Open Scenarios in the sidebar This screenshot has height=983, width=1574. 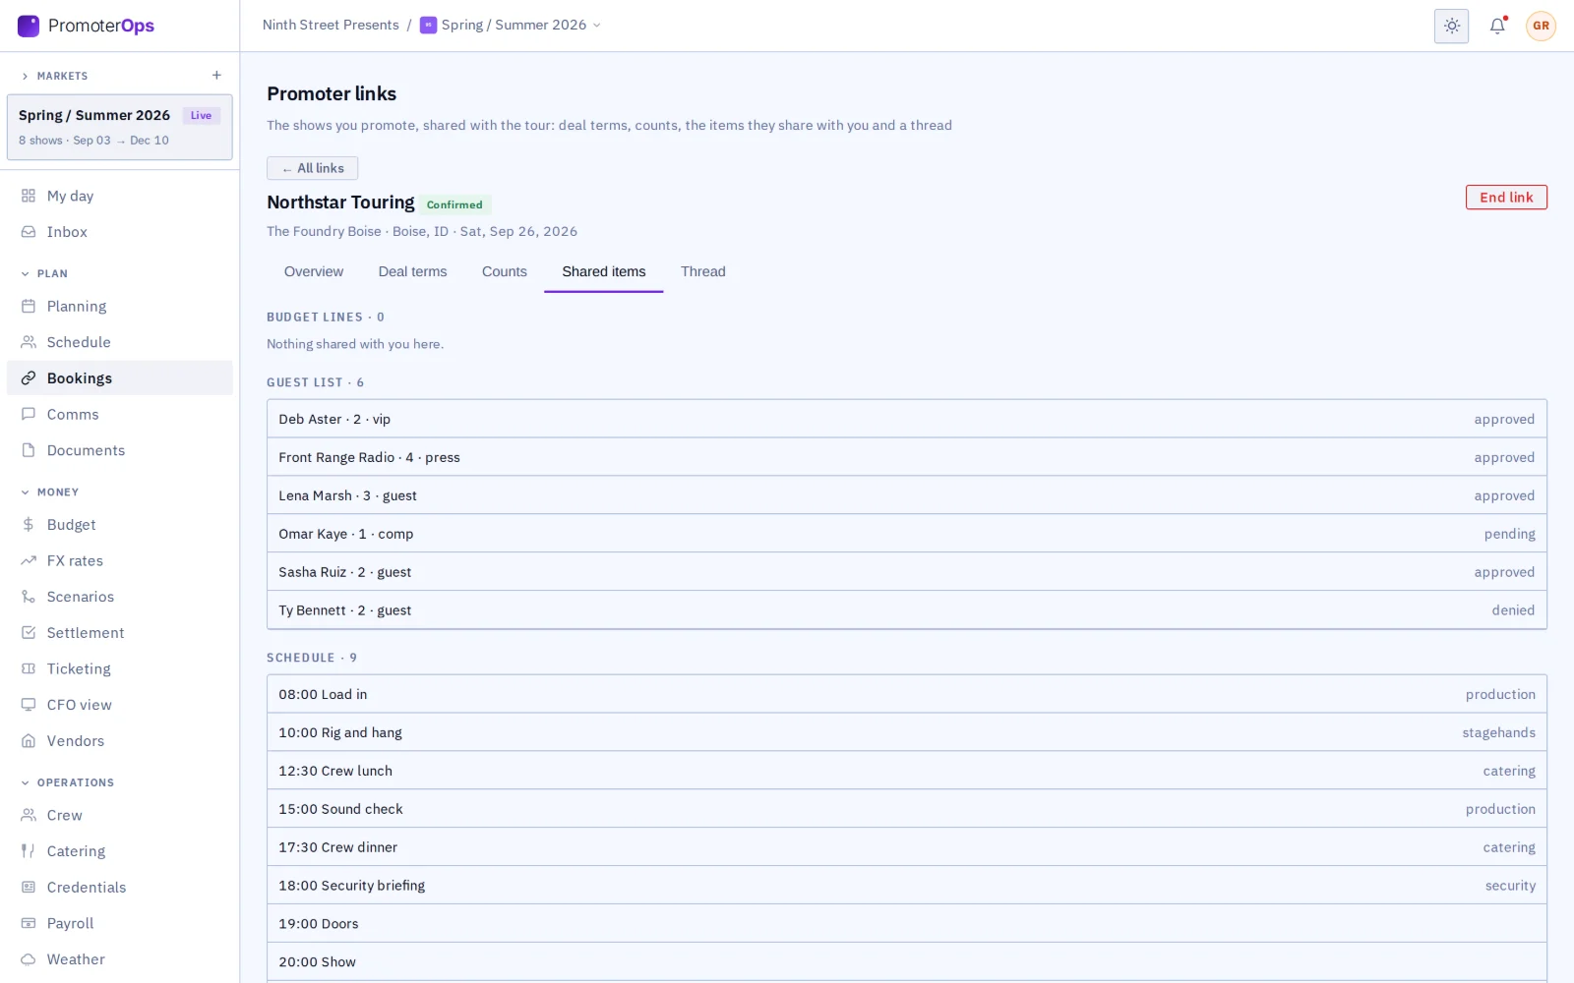[120, 597]
